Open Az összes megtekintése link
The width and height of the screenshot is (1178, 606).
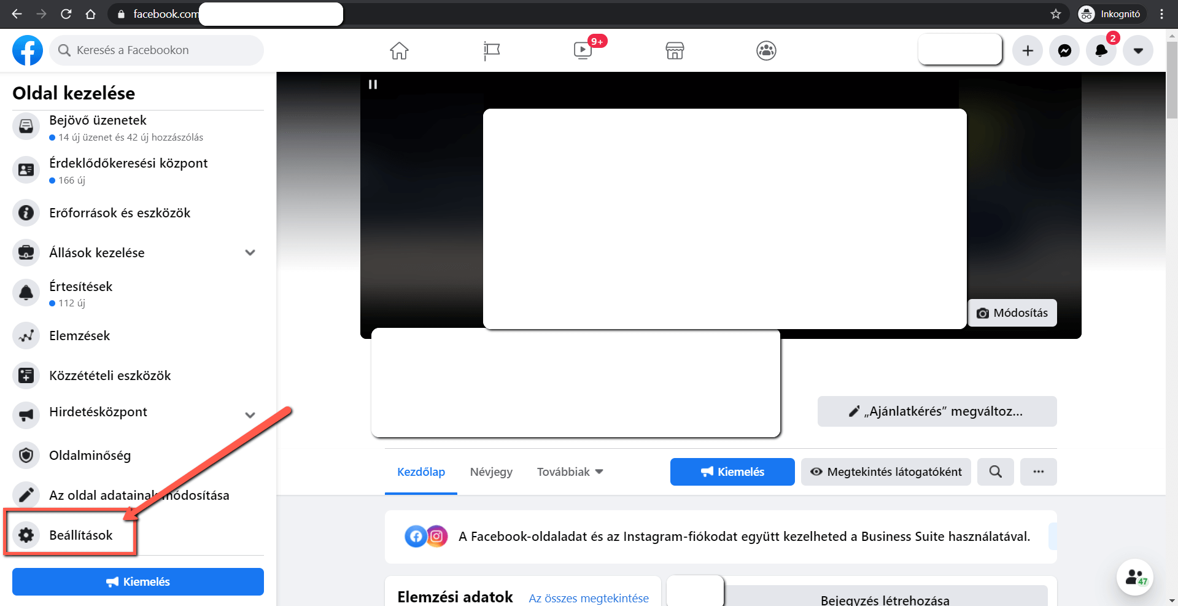589,598
